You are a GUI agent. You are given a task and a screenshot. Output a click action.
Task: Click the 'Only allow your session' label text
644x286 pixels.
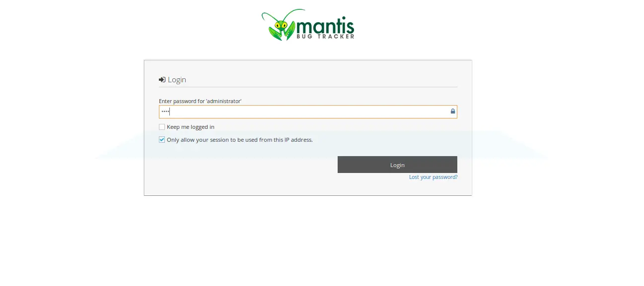click(x=240, y=140)
